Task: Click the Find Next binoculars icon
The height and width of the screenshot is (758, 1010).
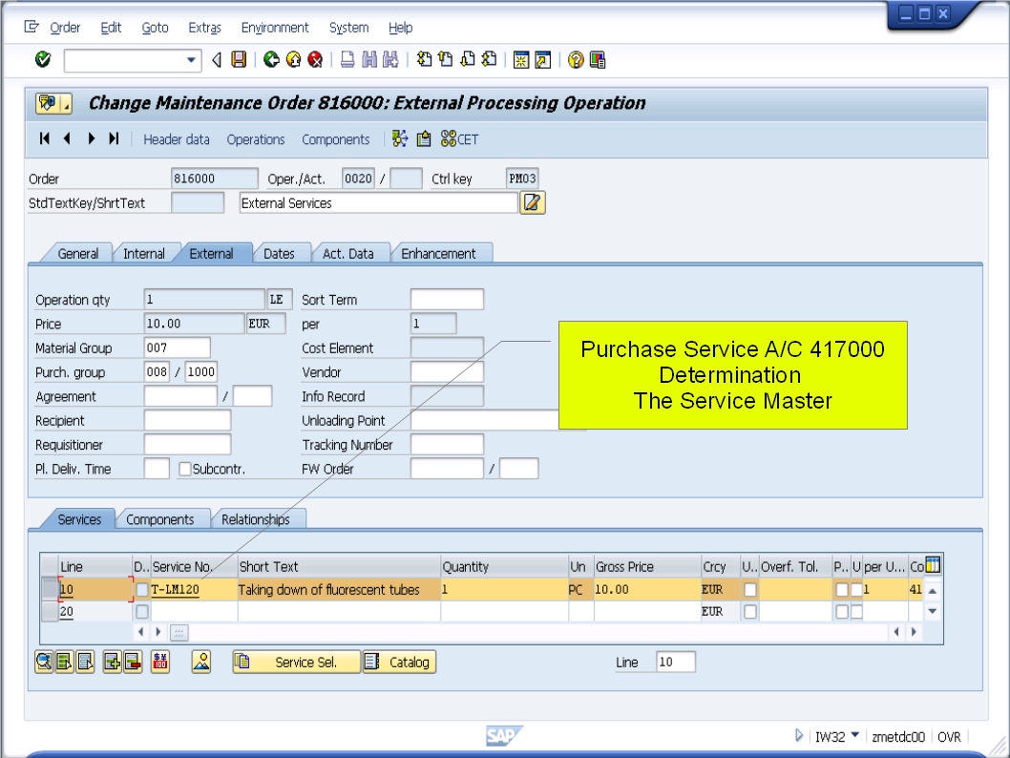Action: [390, 60]
